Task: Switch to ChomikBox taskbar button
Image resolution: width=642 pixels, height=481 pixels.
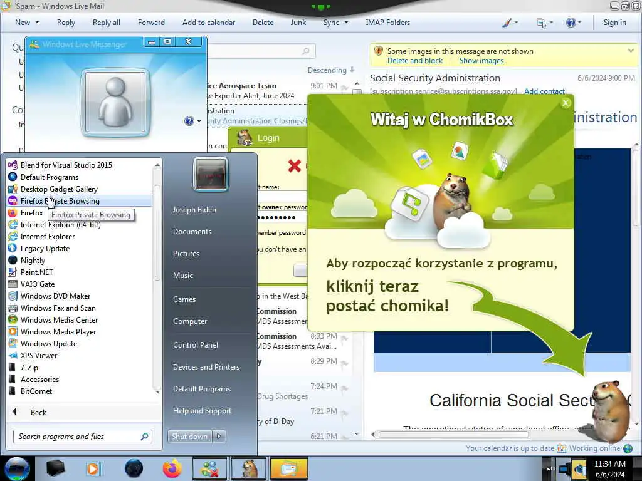Action: point(248,468)
